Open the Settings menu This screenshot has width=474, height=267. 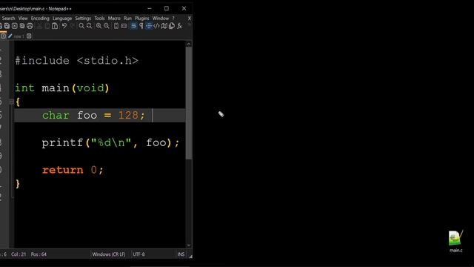click(x=83, y=18)
